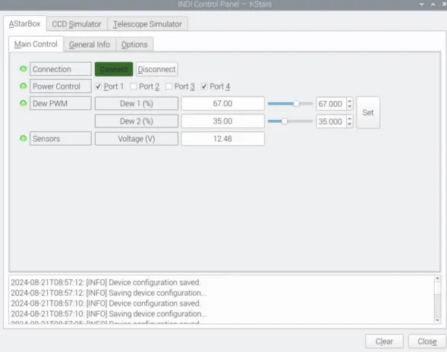447x352 pixels.
Task: Click the log scrollbar up arrow
Action: point(437,278)
